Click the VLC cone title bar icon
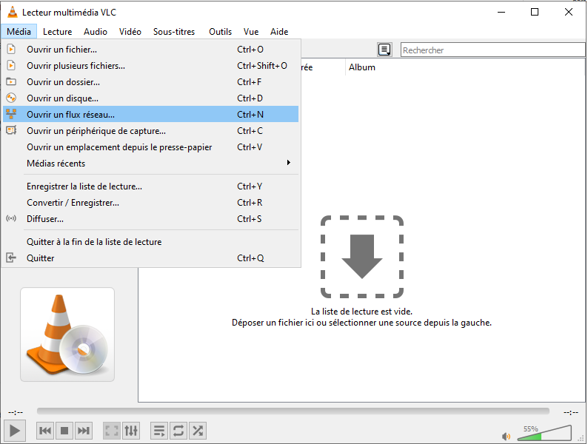The image size is (588, 444). pos(13,13)
